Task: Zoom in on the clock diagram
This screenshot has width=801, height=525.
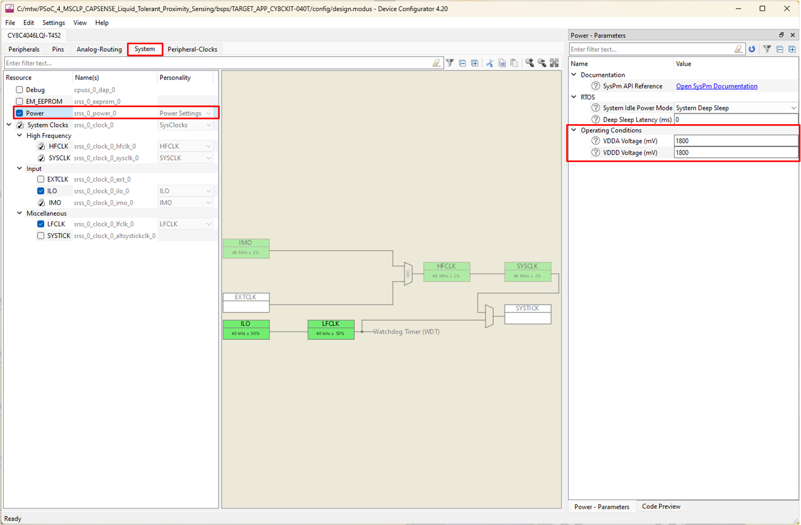Action: [530, 63]
